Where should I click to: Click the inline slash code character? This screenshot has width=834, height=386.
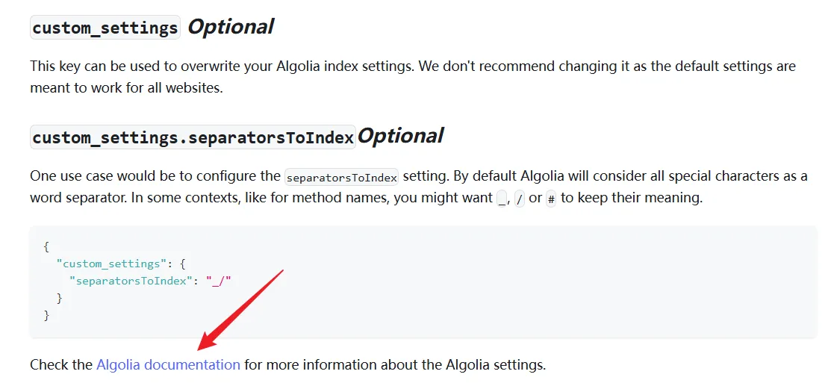coord(520,199)
